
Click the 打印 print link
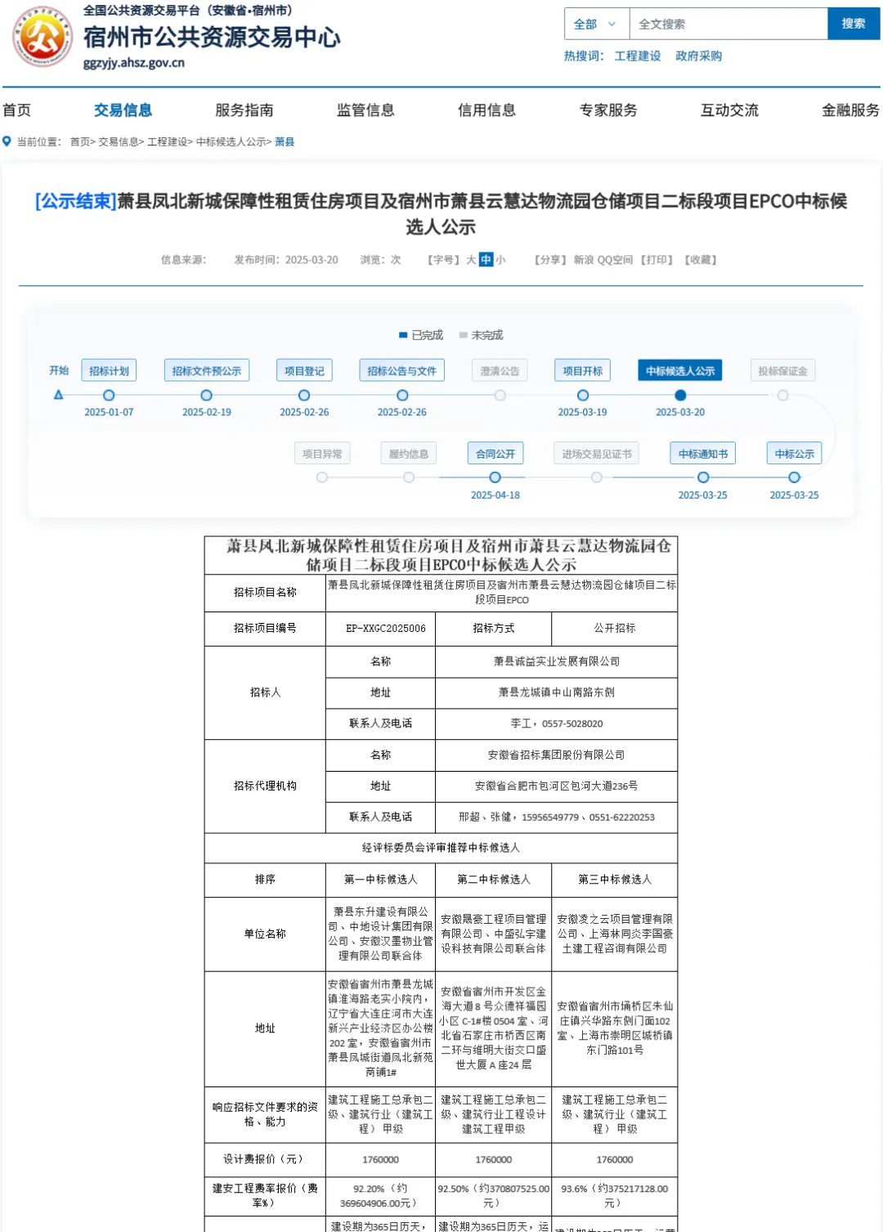point(657,260)
